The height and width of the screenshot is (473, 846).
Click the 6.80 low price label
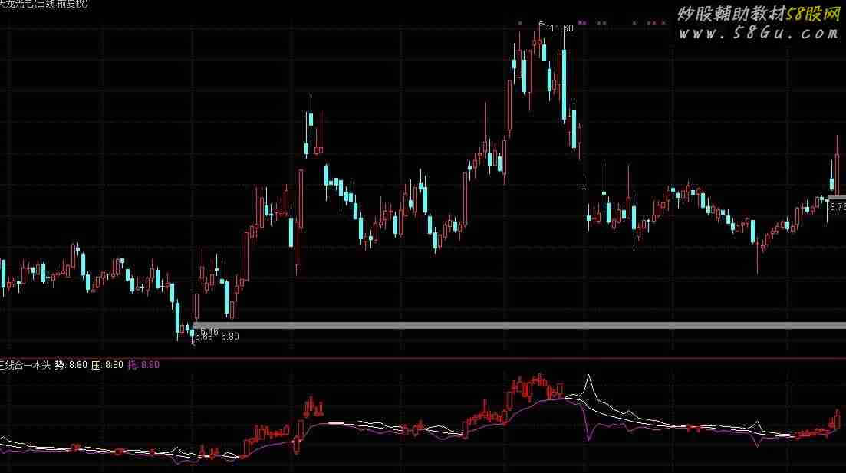point(230,337)
